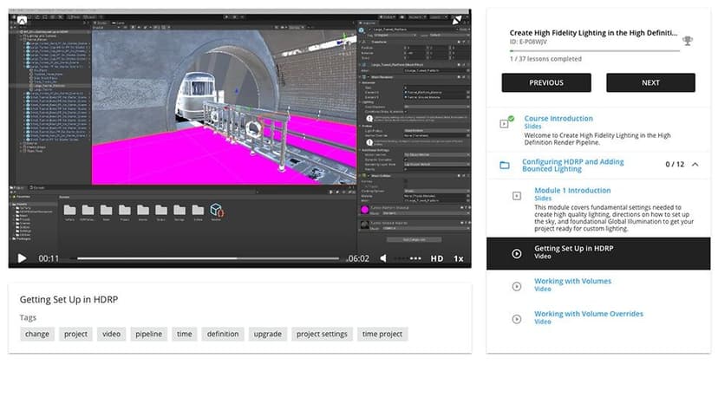
Task: Seek along the video progress bar
Action: 208,258
